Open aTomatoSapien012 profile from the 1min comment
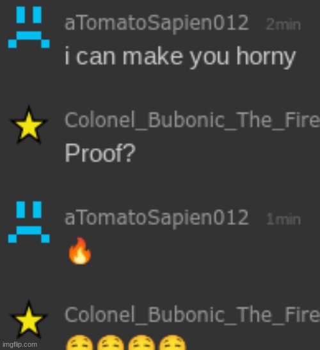Viewport: 320px width, 350px height. [156, 218]
